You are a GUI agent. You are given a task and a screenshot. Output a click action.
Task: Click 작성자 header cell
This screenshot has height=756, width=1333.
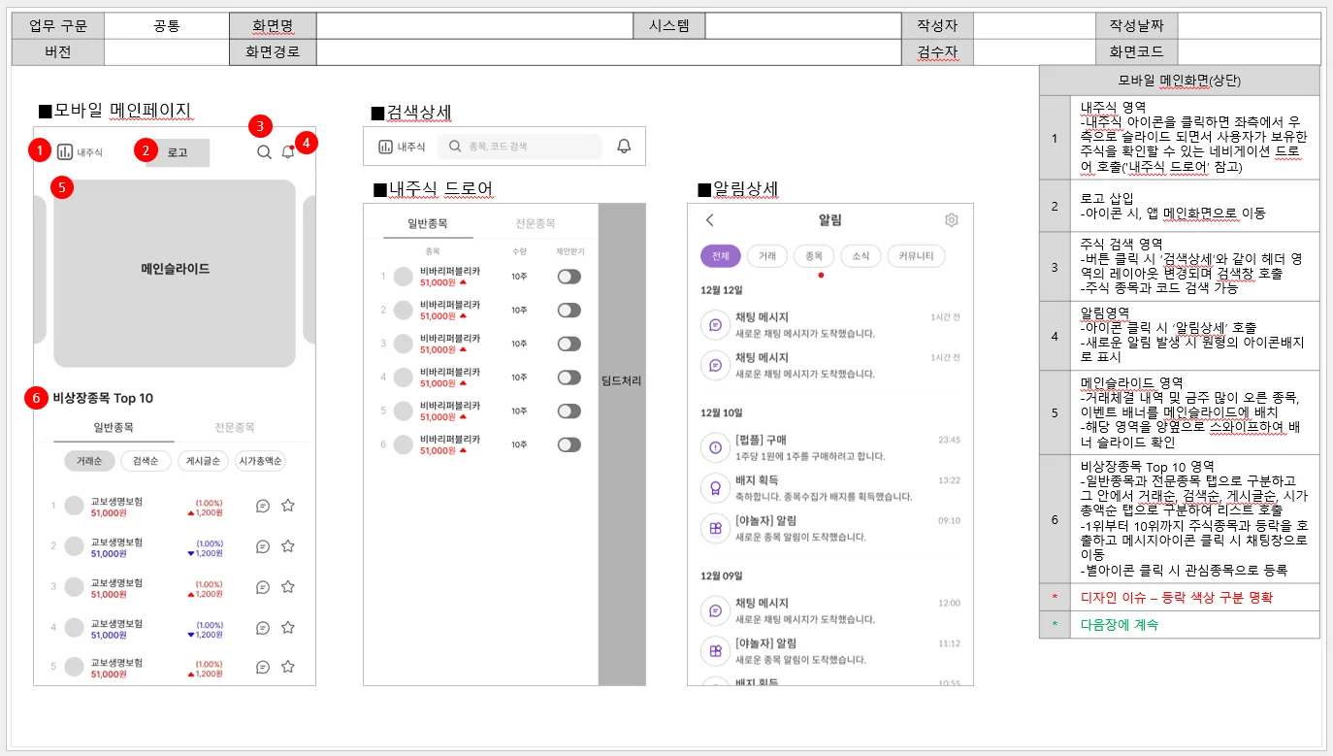pos(937,26)
